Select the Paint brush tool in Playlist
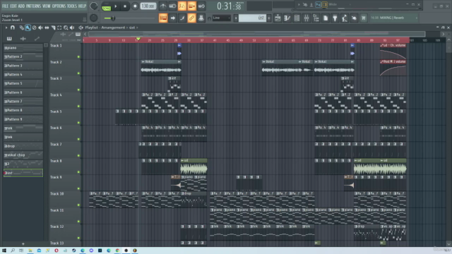Viewport: 452px width, 254px height. 28,28
